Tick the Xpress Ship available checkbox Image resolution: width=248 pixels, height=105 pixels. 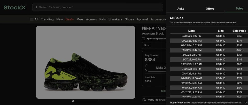(143, 39)
